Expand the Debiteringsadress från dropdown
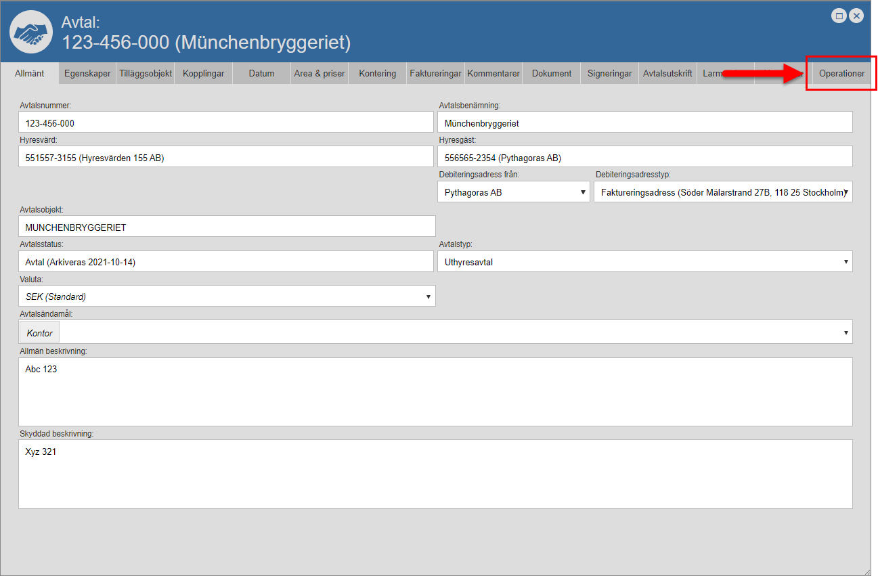 [513, 192]
